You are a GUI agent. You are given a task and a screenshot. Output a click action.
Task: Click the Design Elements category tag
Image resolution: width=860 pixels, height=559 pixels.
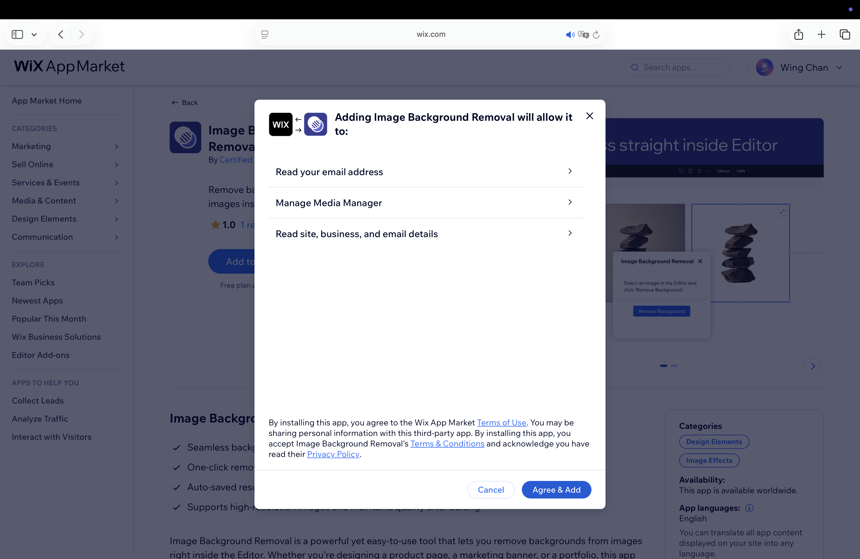pos(714,442)
